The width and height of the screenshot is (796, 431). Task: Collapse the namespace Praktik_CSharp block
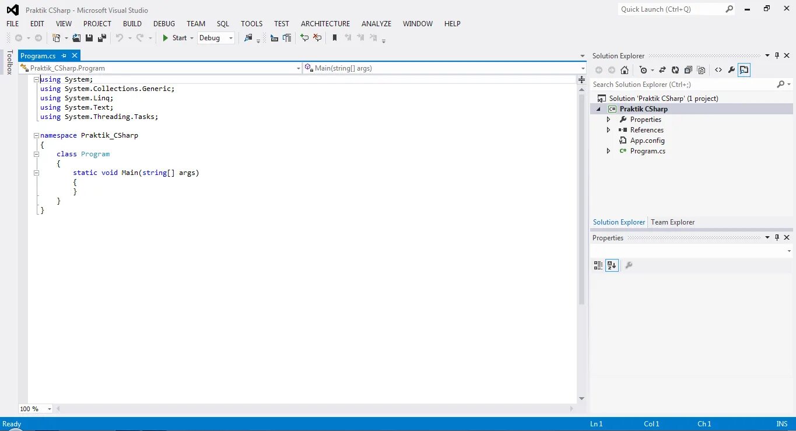pos(36,135)
